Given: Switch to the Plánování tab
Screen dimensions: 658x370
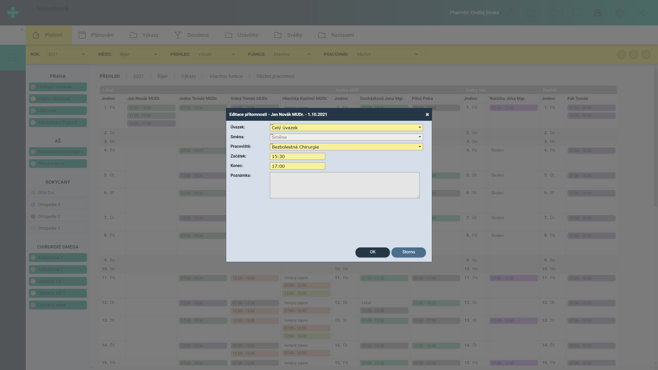Looking at the screenshot, I should click(x=96, y=35).
